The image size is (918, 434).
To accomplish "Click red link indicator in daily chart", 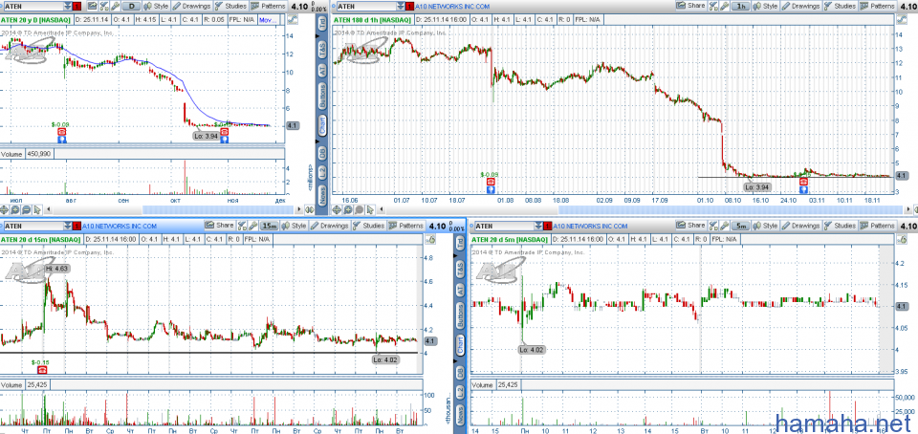I will tap(76, 7).
